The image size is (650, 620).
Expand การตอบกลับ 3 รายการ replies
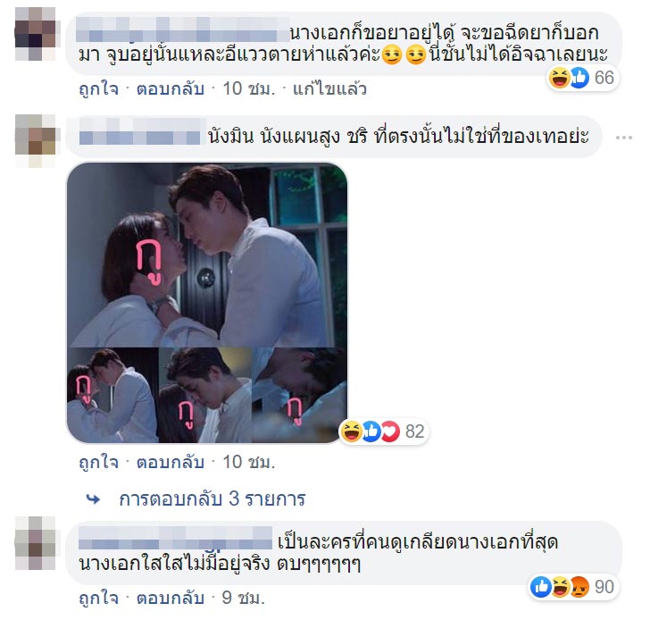click(212, 499)
